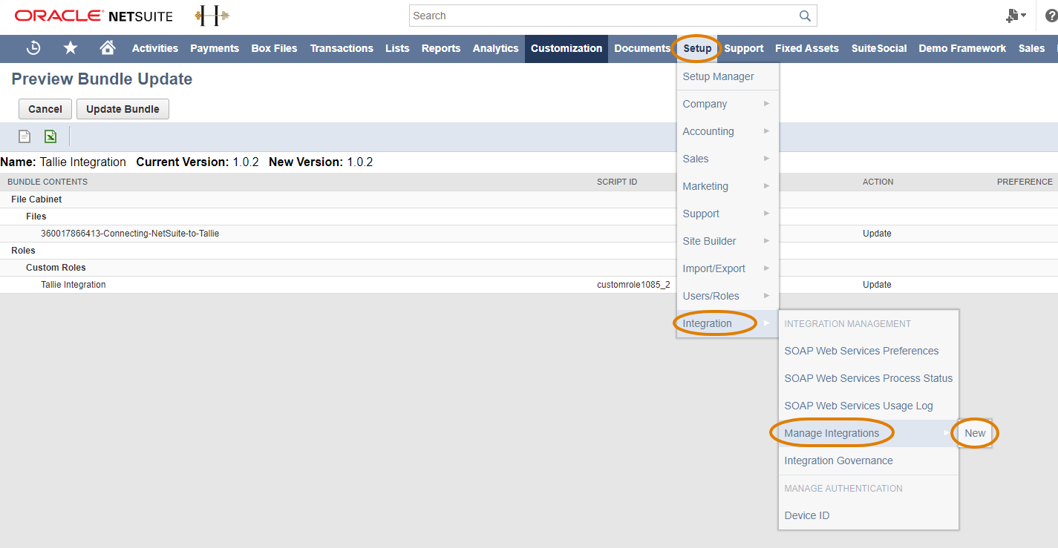Click the print page icon
This screenshot has height=548, width=1058.
tap(25, 136)
